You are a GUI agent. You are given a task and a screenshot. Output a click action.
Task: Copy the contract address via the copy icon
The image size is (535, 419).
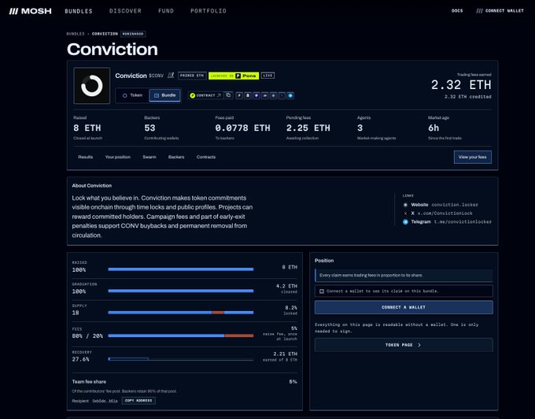[228, 95]
